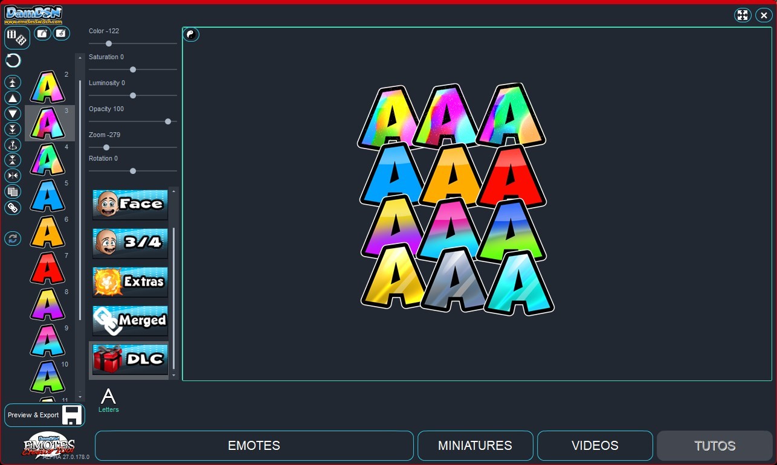Open the Face category
This screenshot has width=777, height=465.
129,204
